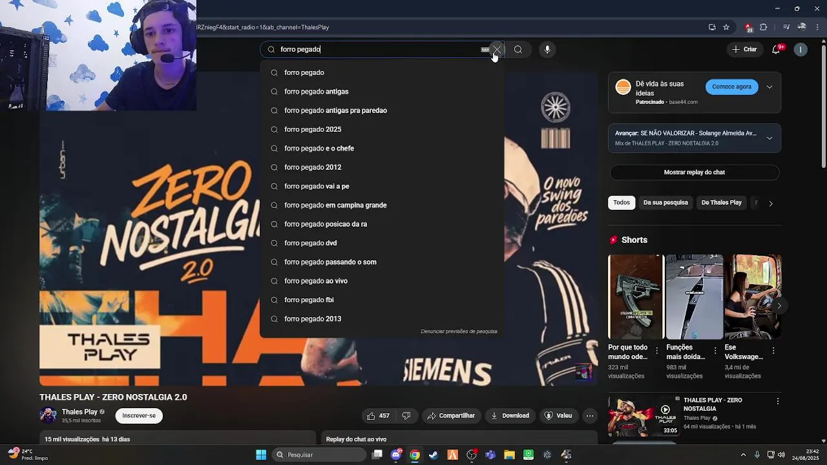
Task: Open the Chrome extensions puzzle icon
Action: tap(764, 27)
